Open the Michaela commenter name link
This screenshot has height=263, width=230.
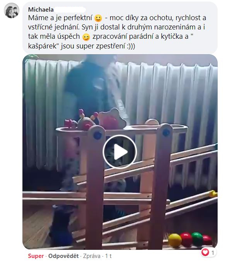coord(41,10)
